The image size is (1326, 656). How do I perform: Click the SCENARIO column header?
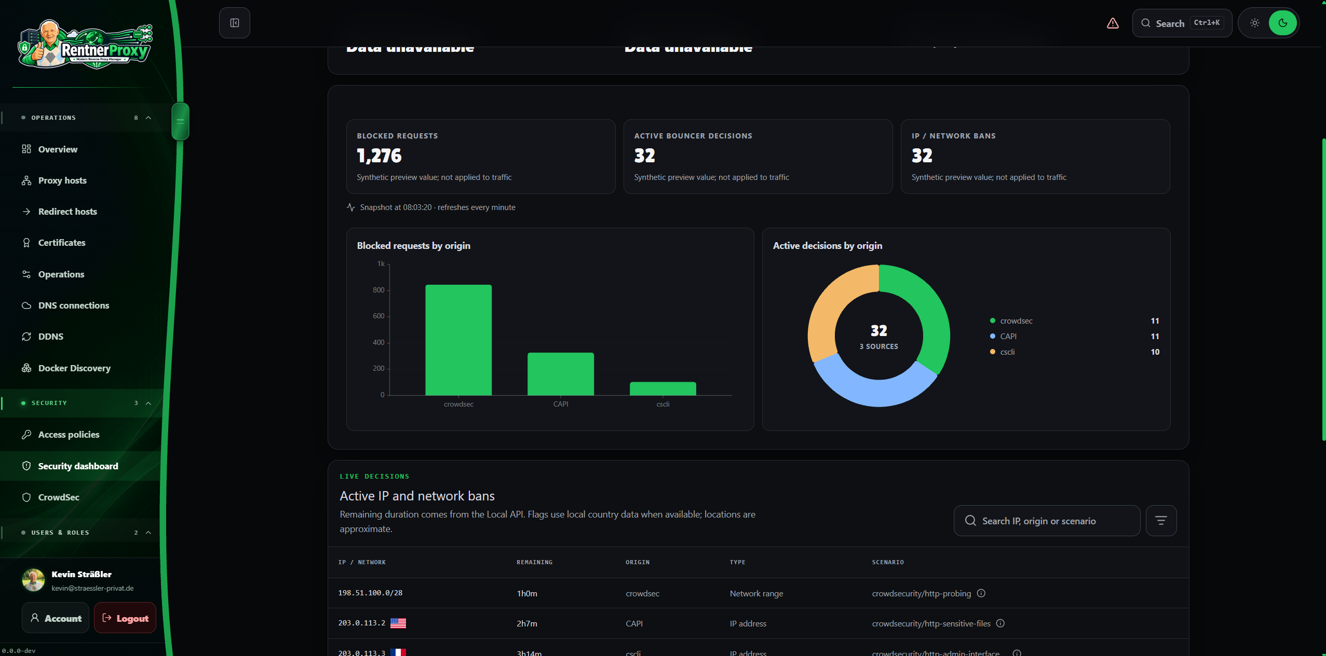click(x=888, y=563)
